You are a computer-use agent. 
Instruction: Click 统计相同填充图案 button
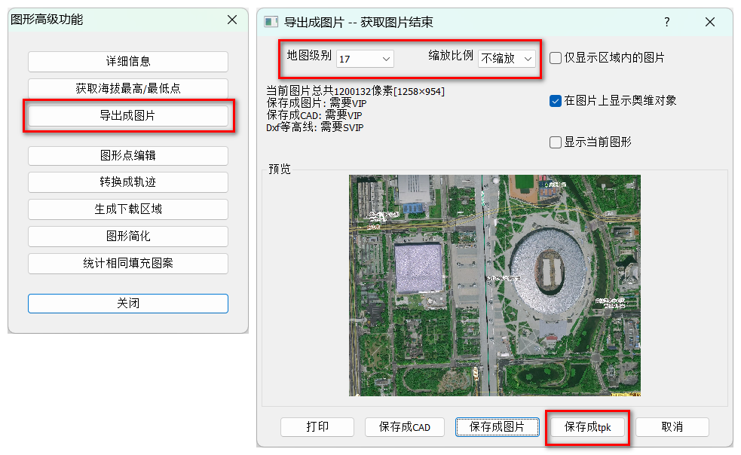tap(128, 264)
